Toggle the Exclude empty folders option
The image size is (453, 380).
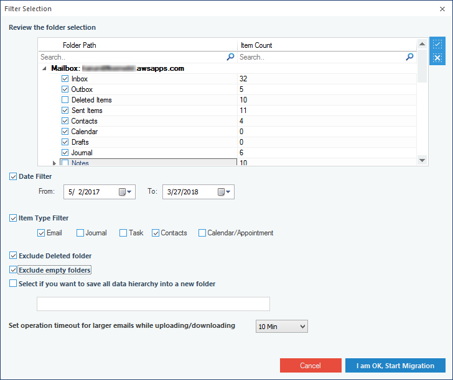click(13, 270)
